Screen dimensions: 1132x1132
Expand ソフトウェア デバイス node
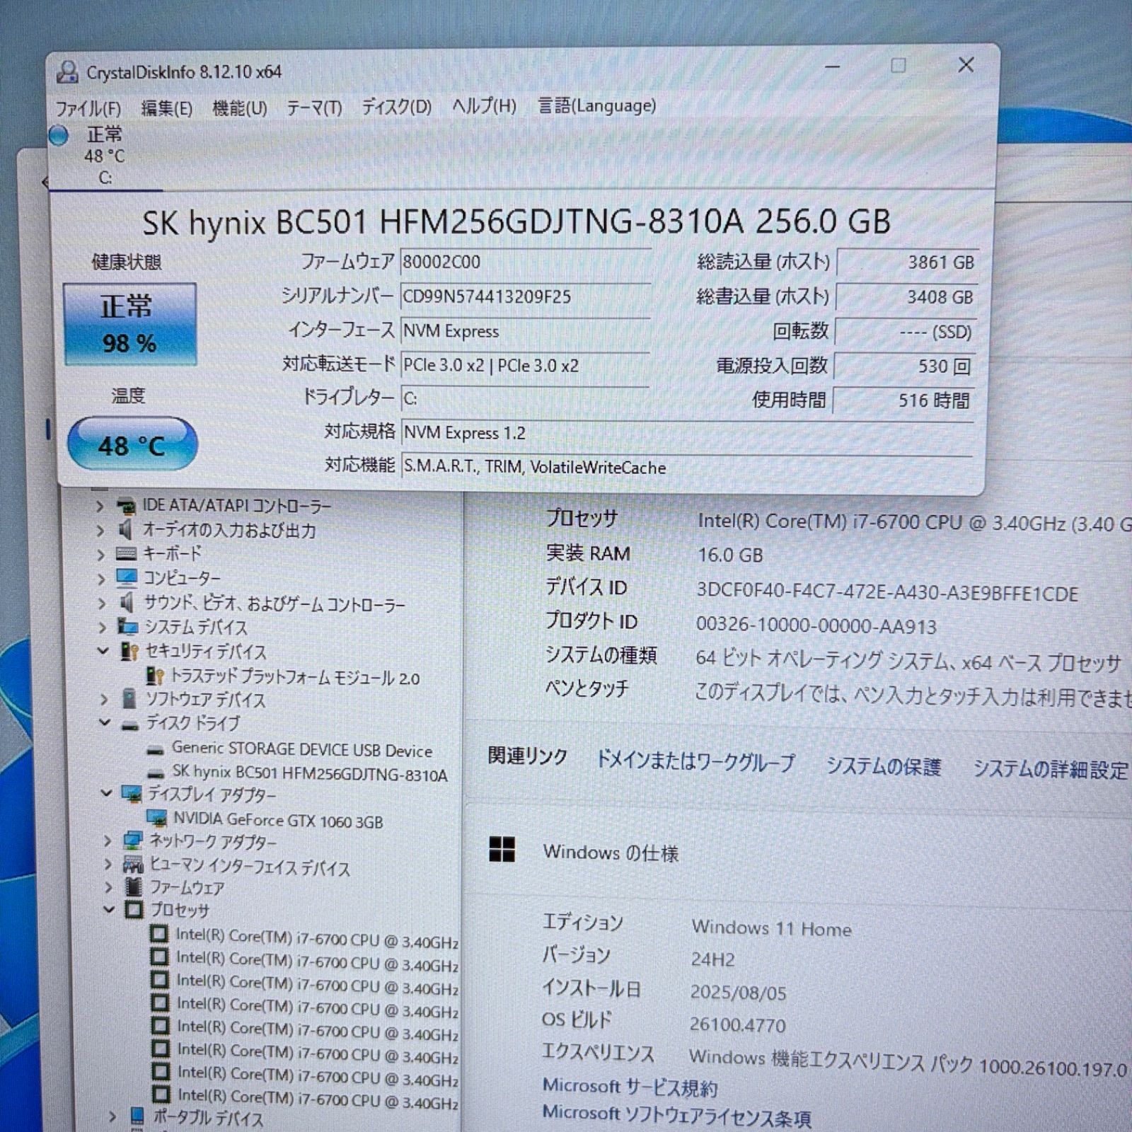pos(104,700)
